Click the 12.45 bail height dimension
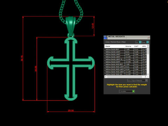This screenshot has width=168, height=126. [93, 26]
